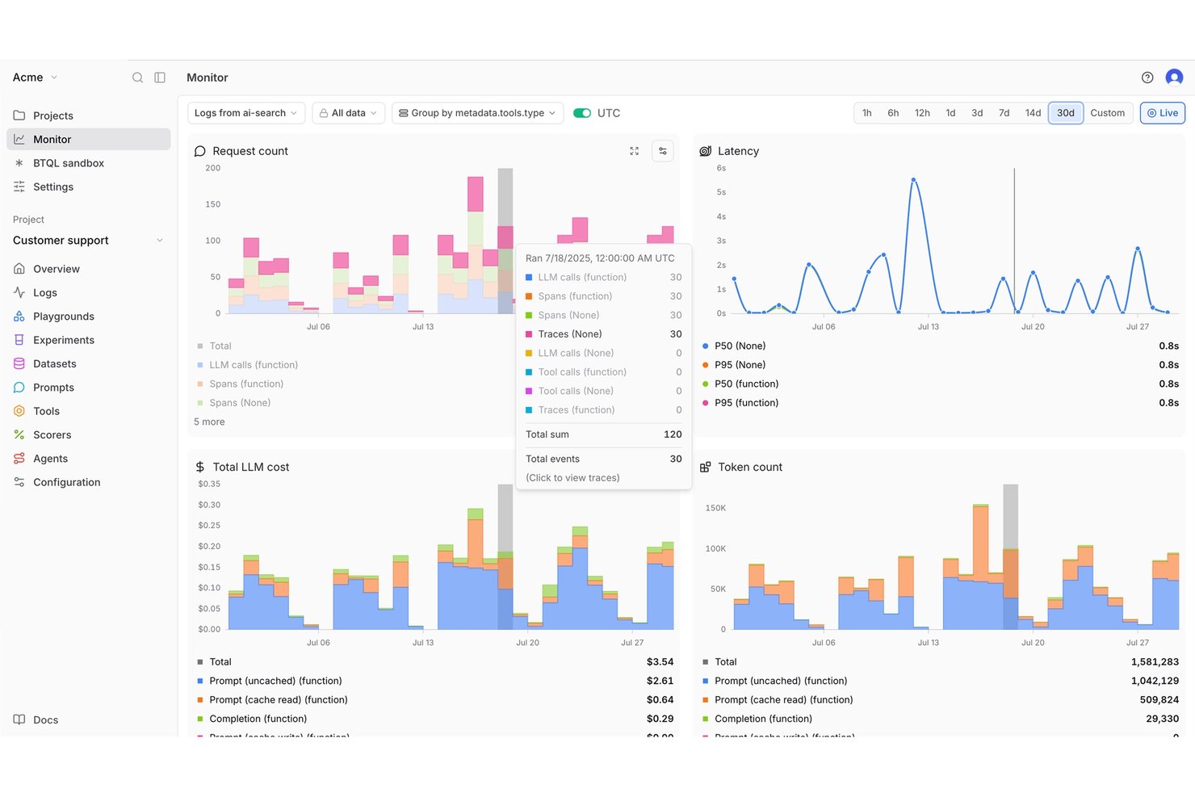Click the search magnifier icon
The width and height of the screenshot is (1195, 797).
(137, 78)
